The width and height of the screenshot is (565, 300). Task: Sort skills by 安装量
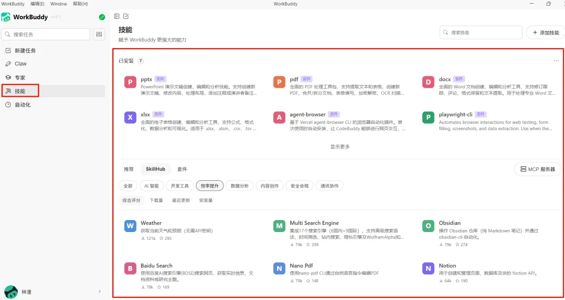click(206, 200)
